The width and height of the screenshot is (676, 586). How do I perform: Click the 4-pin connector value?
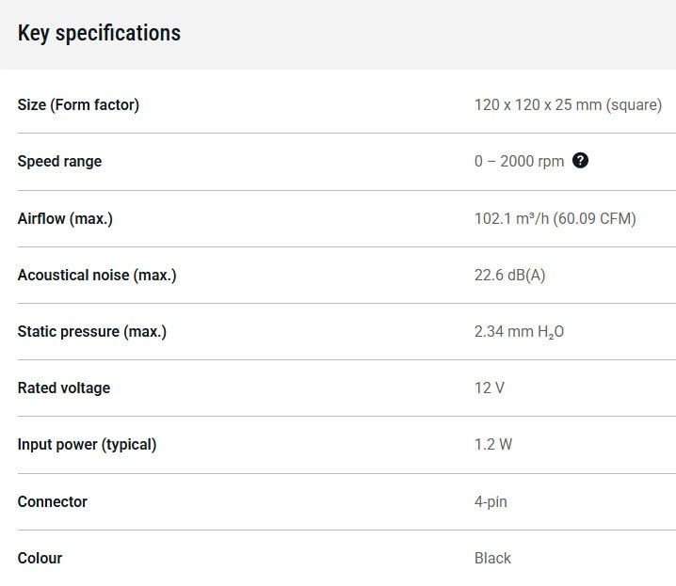pyautogui.click(x=491, y=501)
